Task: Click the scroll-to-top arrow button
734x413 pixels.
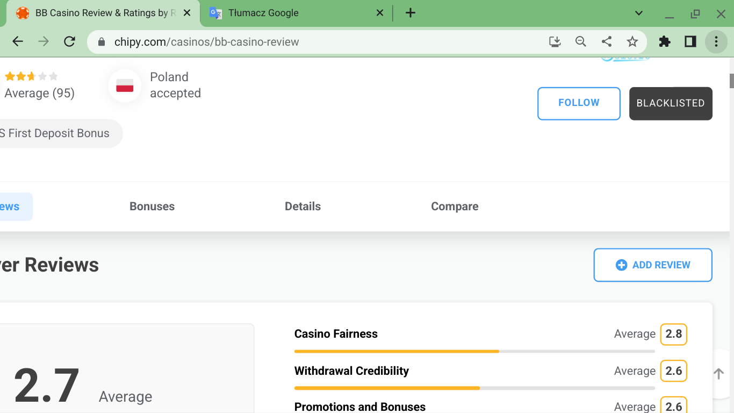Action: (719, 374)
